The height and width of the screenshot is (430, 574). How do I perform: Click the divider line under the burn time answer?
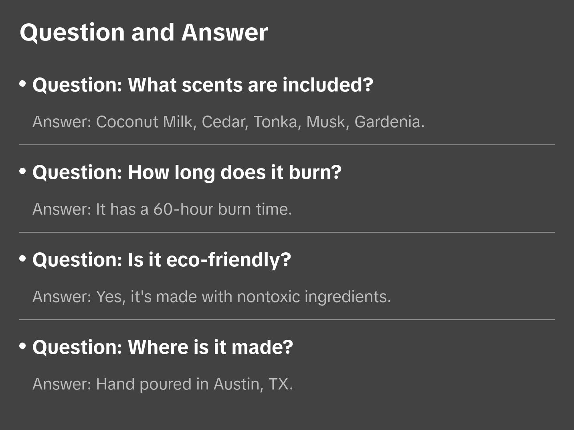click(x=287, y=232)
